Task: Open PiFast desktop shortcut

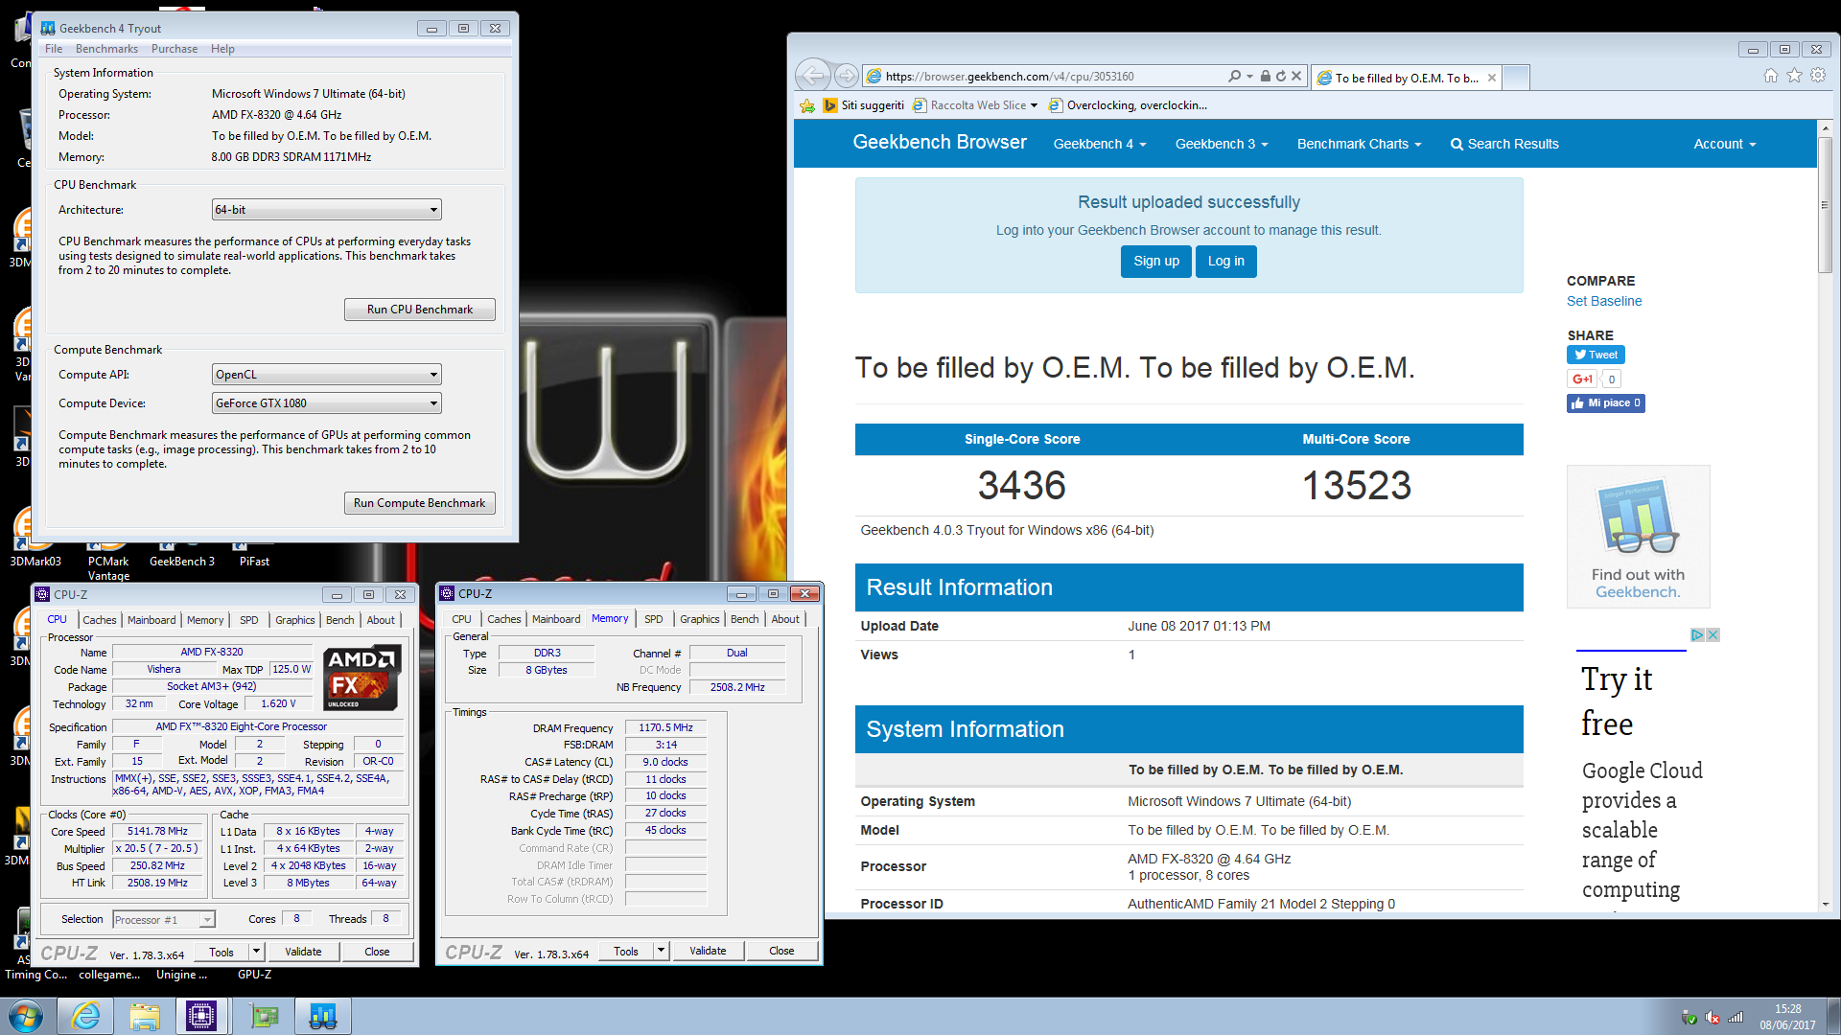Action: pyautogui.click(x=254, y=556)
